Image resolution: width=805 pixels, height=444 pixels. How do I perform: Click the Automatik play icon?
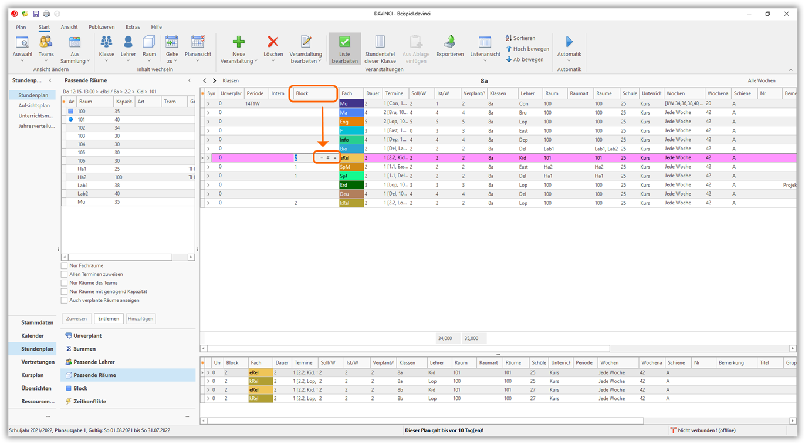[x=569, y=42]
